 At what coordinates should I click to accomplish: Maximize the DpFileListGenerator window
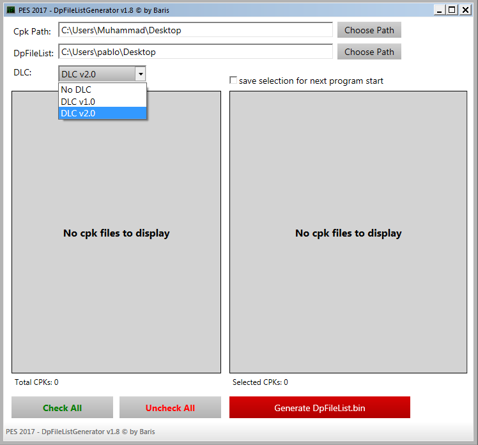(452, 10)
